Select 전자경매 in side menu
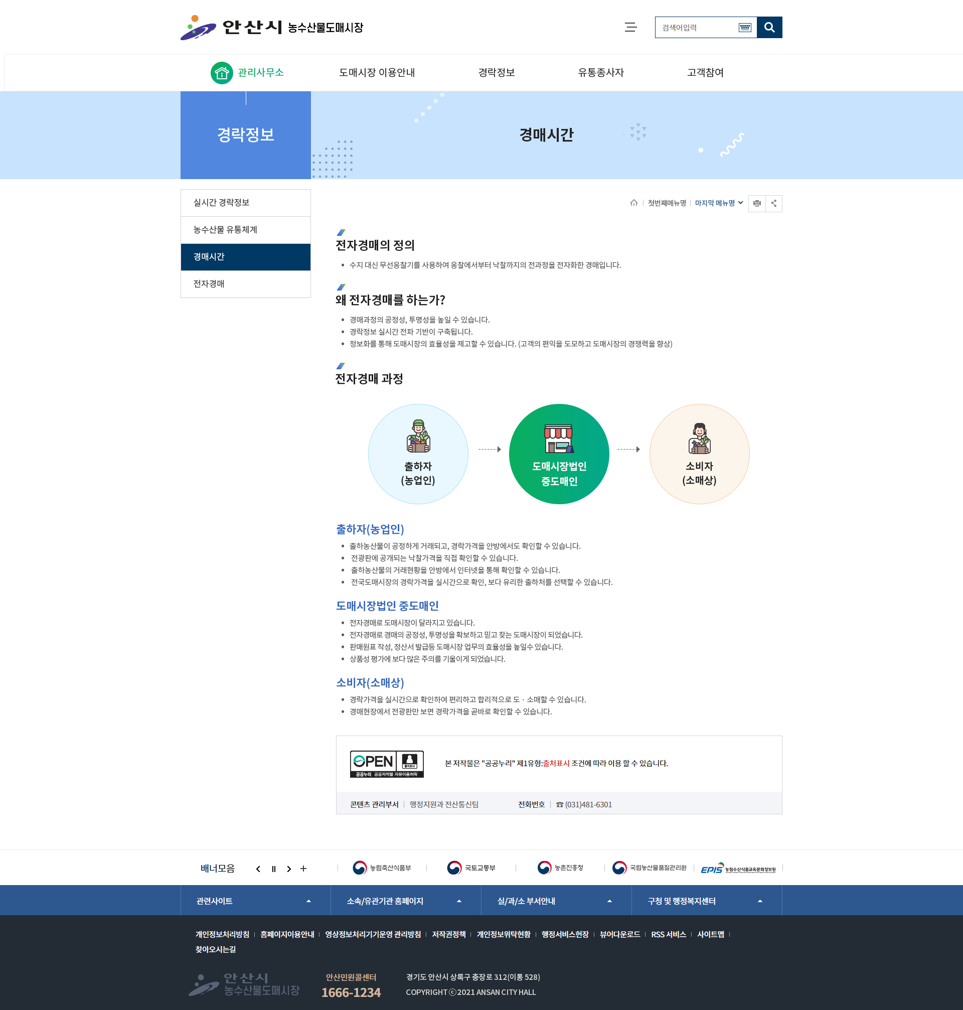The height and width of the screenshot is (1010, 963). [x=245, y=284]
